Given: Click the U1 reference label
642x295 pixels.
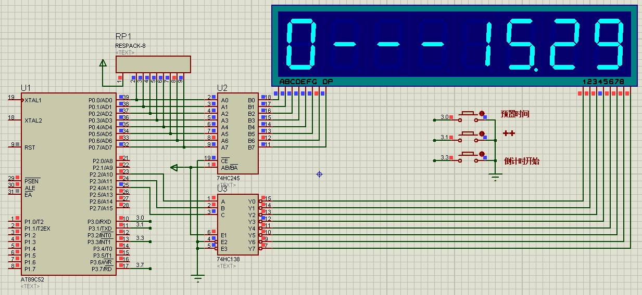Looking at the screenshot, I should tap(26, 88).
